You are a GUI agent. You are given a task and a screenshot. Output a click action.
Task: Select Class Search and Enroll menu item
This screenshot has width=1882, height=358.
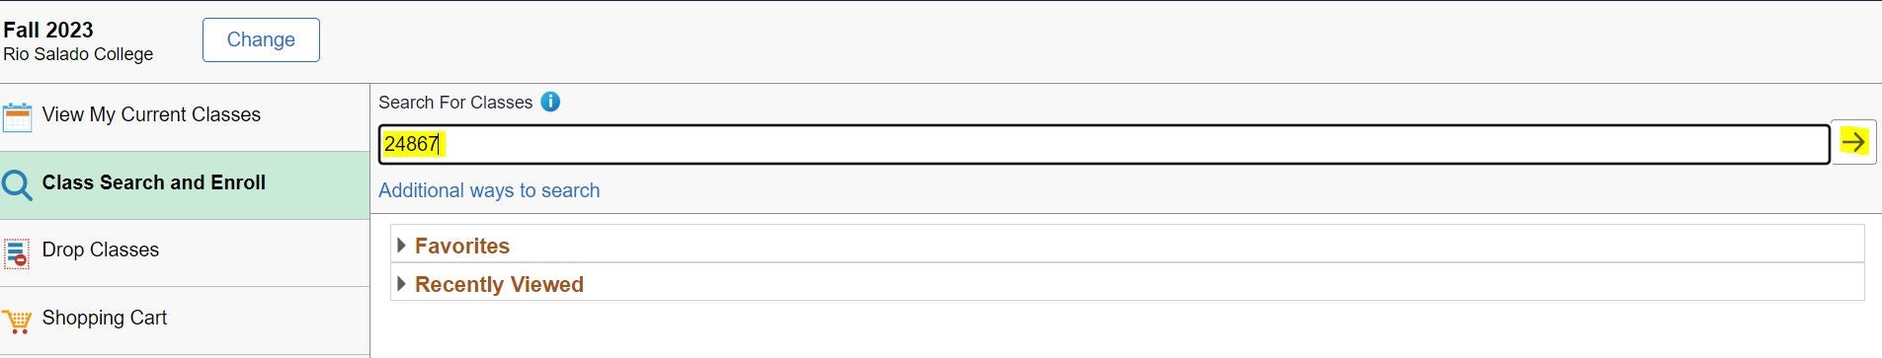[185, 184]
